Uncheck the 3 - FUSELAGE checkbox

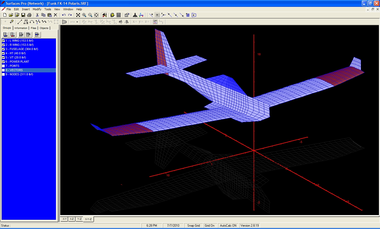click(3, 49)
